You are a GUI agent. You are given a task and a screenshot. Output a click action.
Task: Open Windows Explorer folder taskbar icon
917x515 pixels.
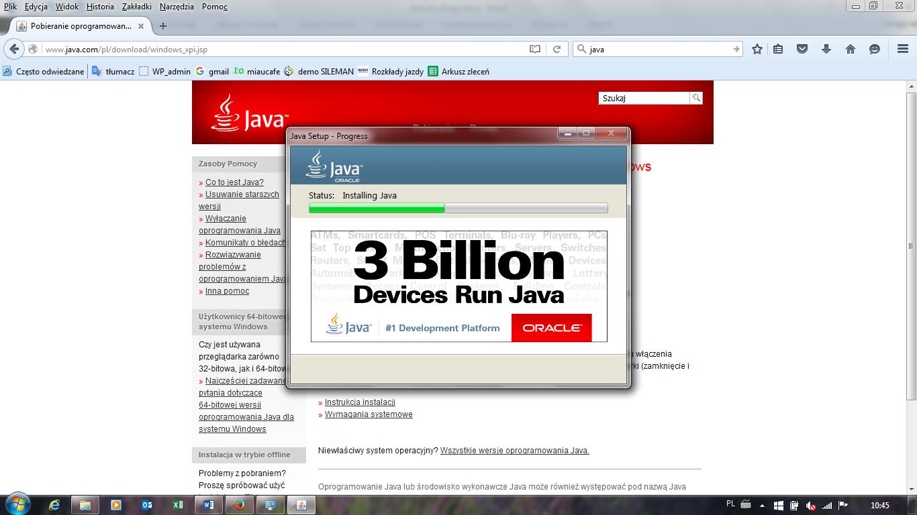click(x=85, y=505)
